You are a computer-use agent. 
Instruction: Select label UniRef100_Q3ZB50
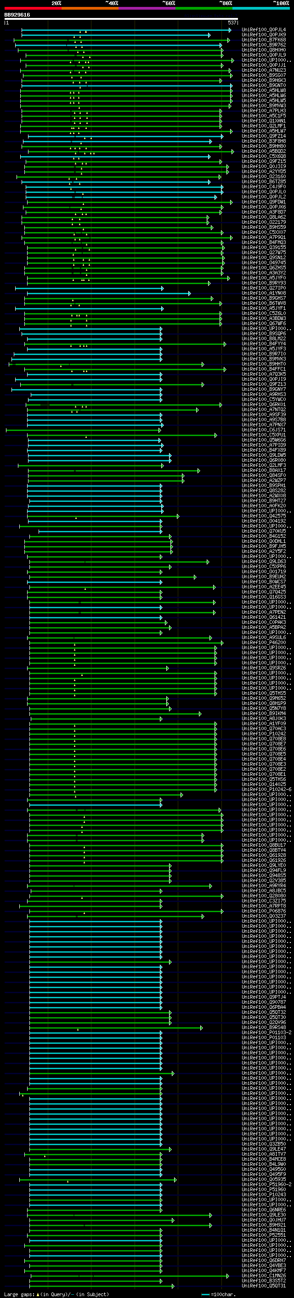click(x=264, y=1144)
